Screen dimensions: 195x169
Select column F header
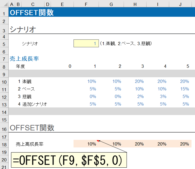86,4
